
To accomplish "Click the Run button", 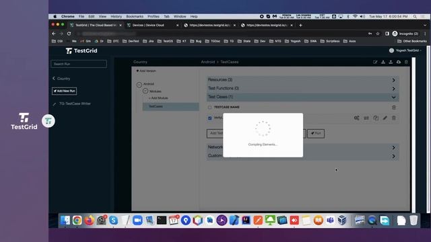I will coord(316,133).
